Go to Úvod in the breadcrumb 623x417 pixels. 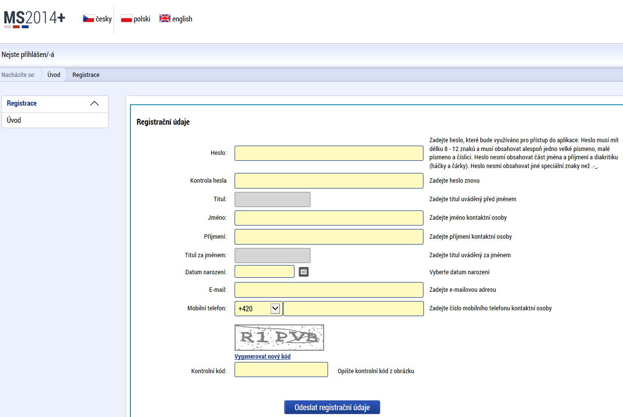tap(54, 75)
